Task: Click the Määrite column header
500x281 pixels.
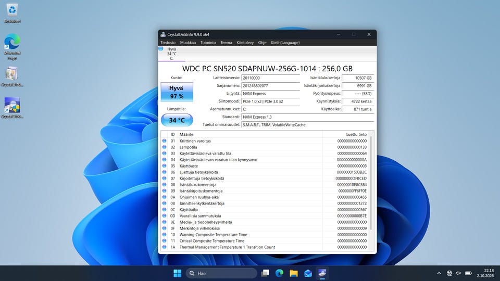Action: [250, 134]
